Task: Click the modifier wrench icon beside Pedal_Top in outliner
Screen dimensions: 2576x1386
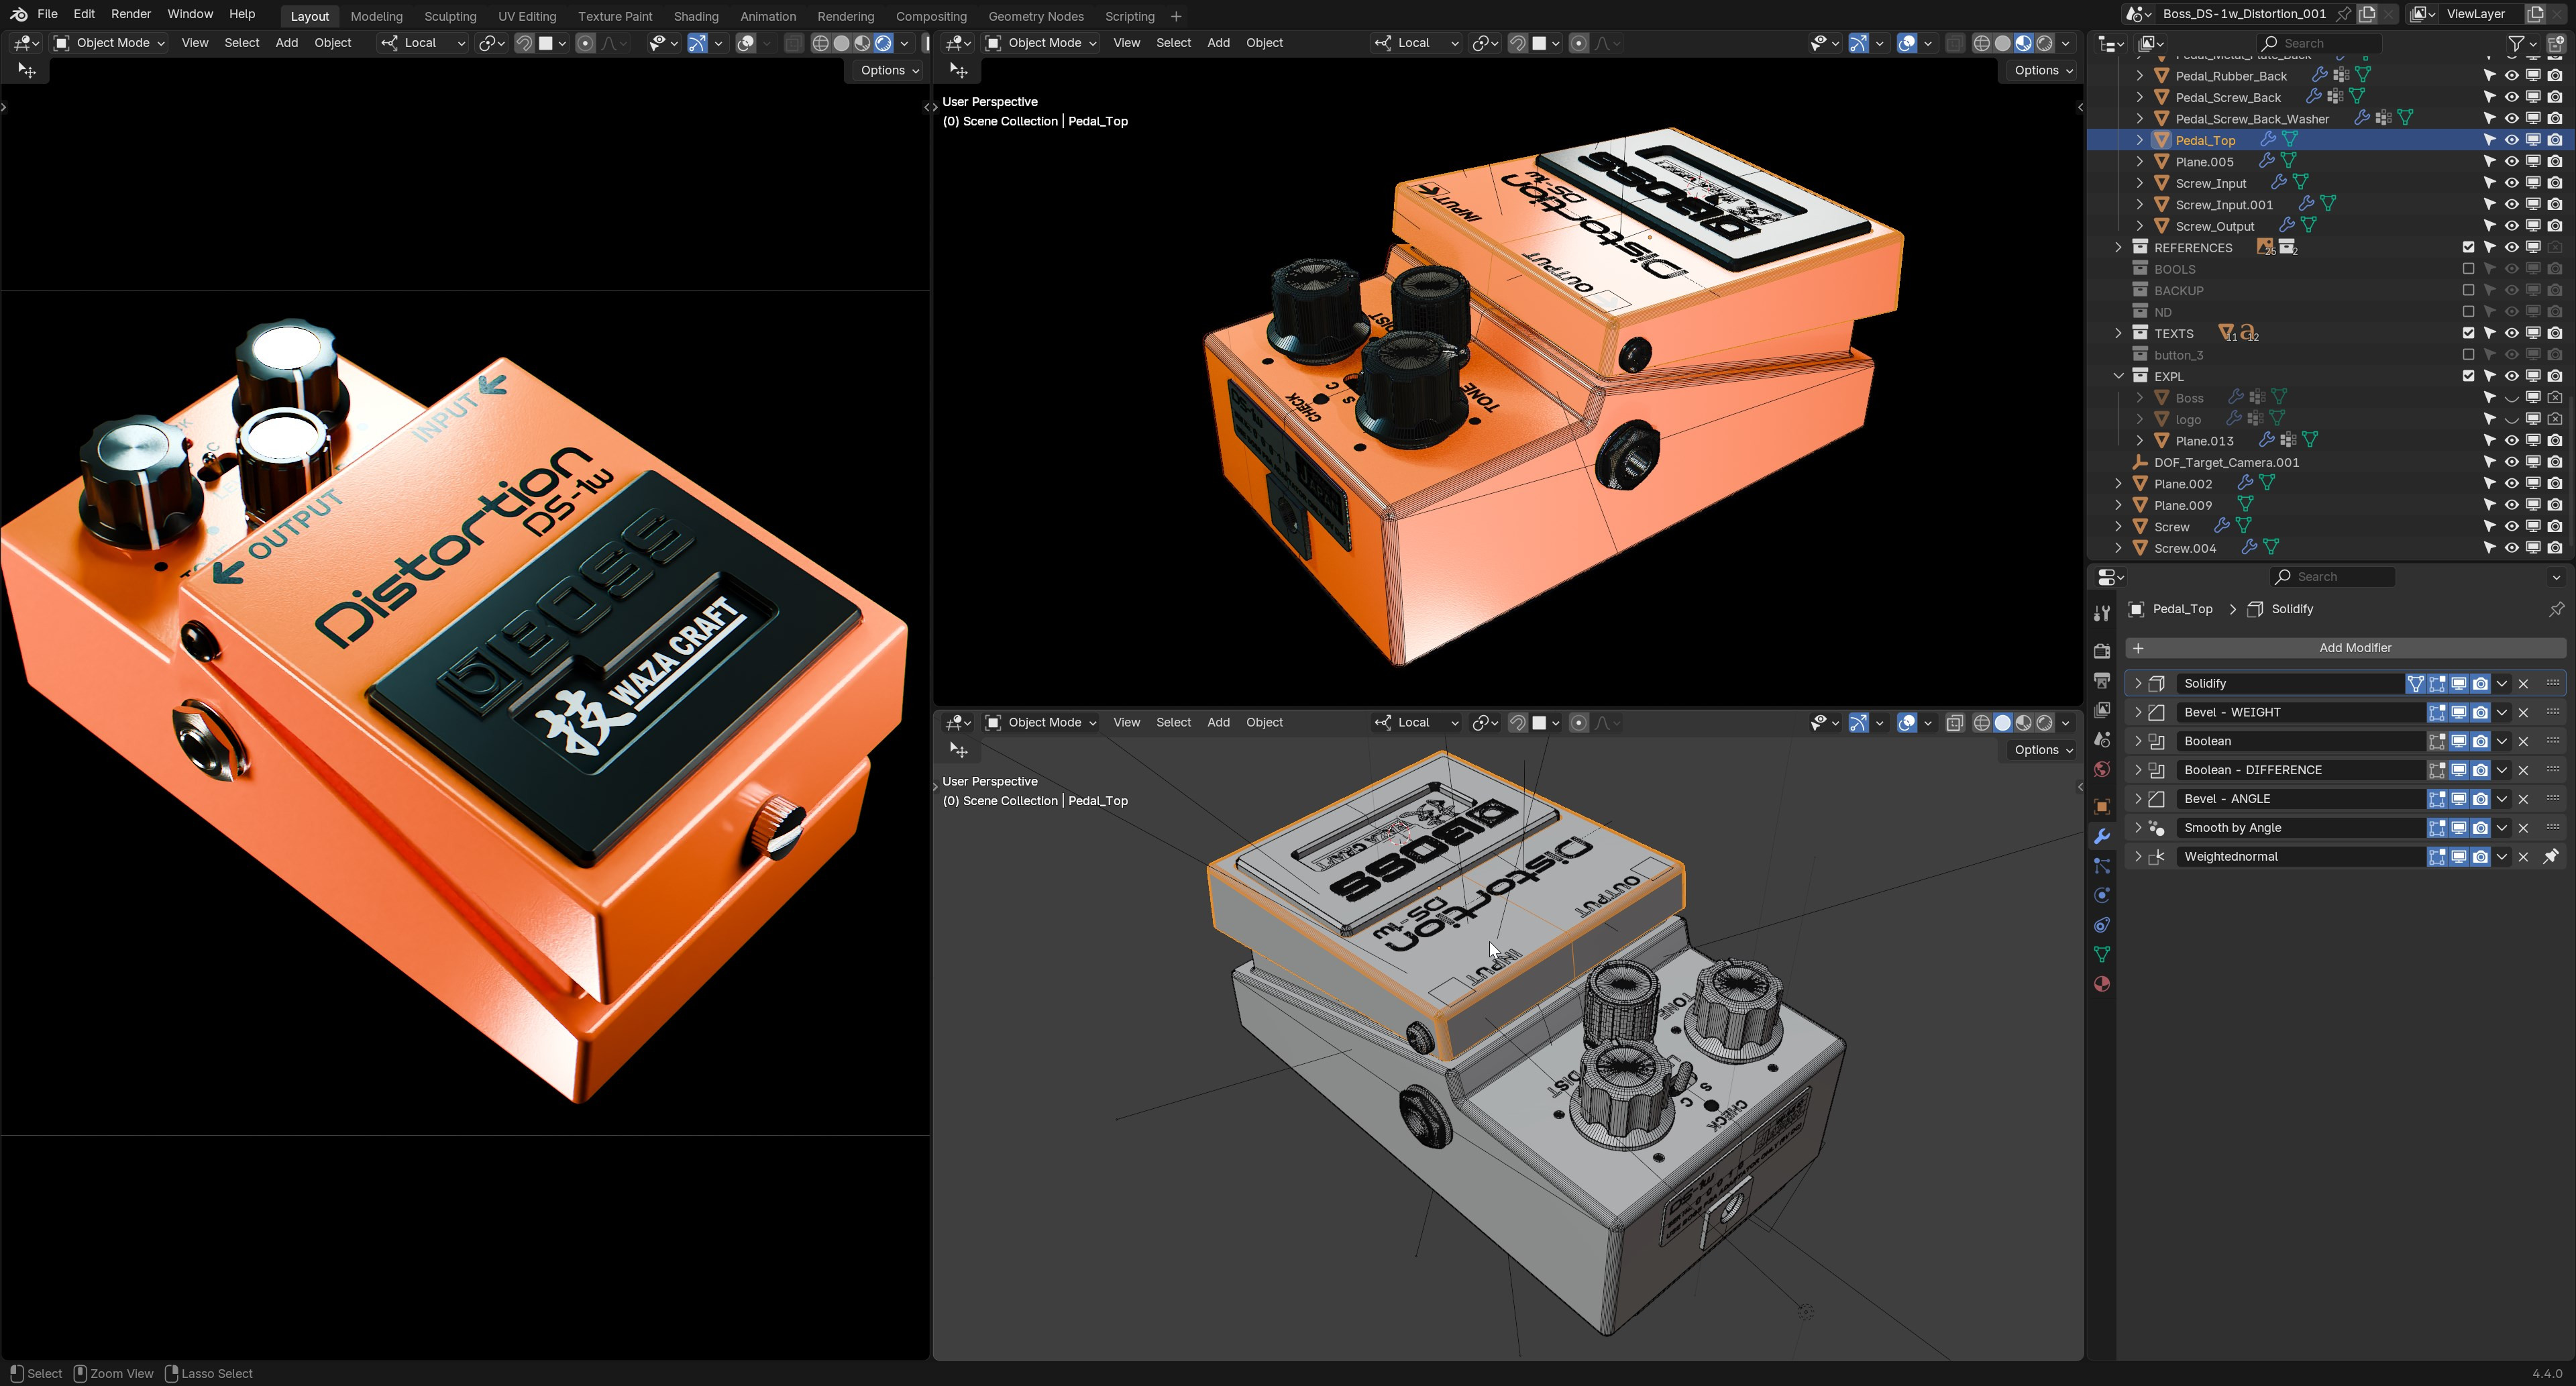Action: [2268, 140]
